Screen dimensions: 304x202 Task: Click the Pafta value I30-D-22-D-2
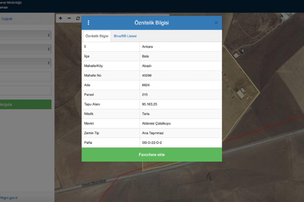pyautogui.click(x=154, y=142)
